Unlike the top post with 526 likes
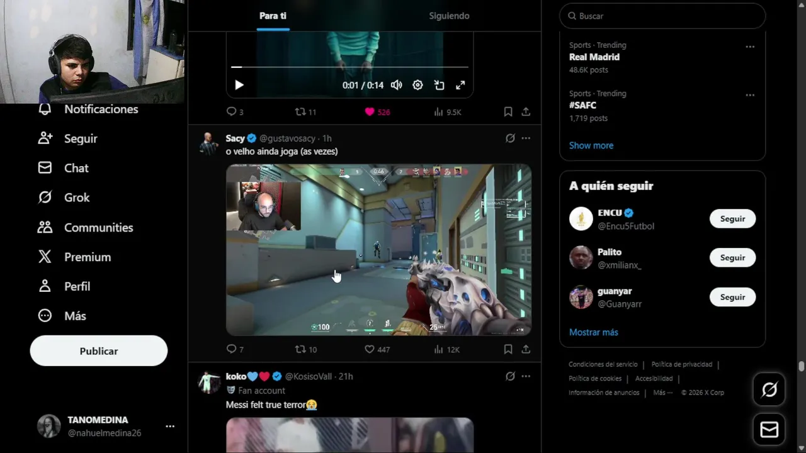 [377, 111]
